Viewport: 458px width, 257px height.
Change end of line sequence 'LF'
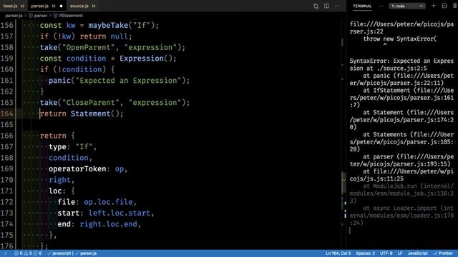tap(400, 253)
